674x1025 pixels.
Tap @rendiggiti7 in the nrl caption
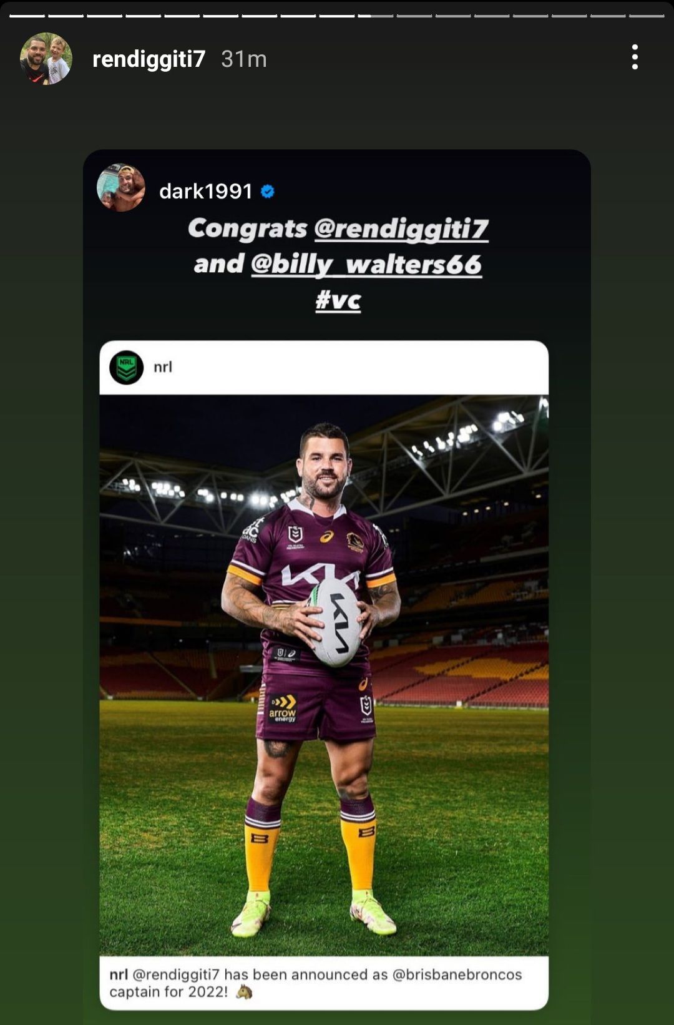(176, 974)
